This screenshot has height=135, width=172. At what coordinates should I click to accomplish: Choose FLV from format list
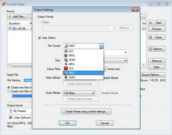click(x=83, y=69)
